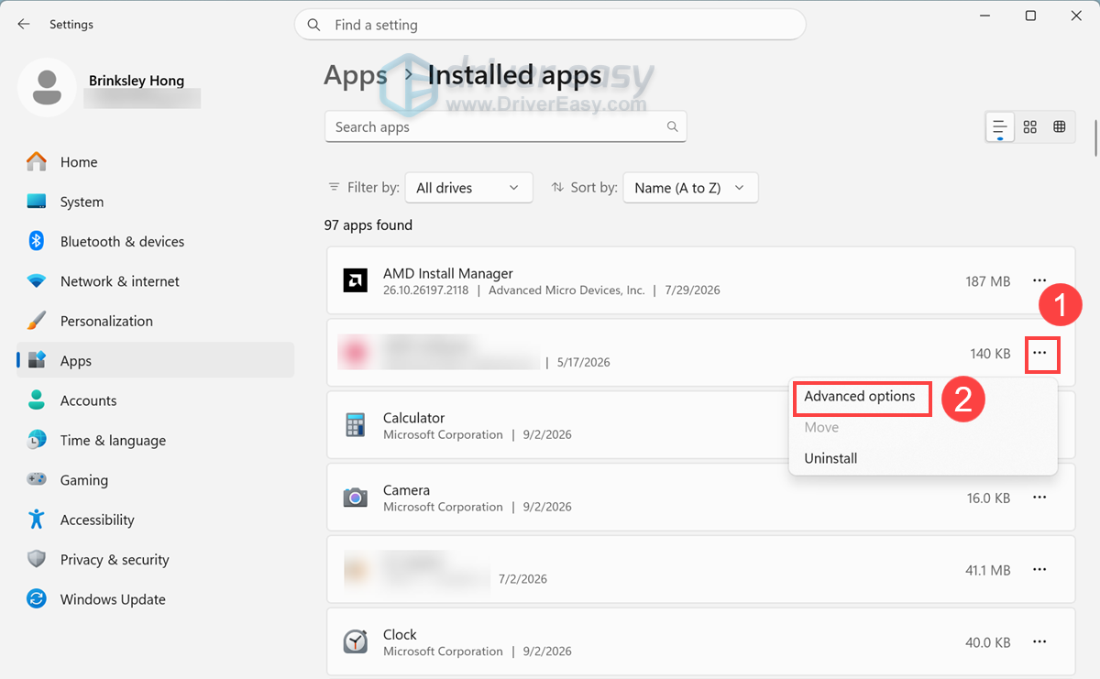
Task: Select Personalization in the sidebar
Action: tap(155, 321)
